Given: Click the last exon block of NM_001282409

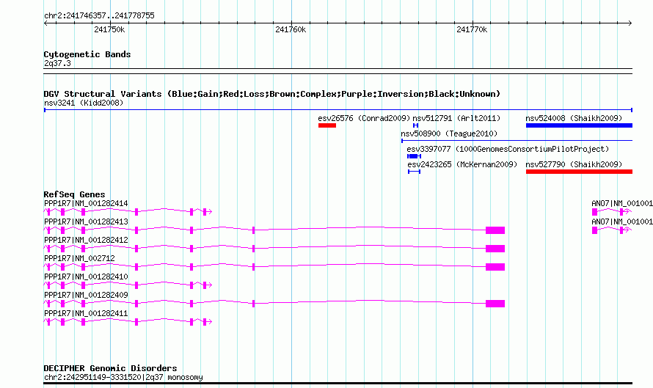Looking at the screenshot, I should [x=495, y=304].
